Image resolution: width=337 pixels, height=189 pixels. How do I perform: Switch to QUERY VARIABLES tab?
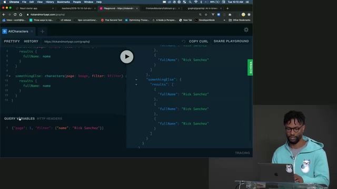click(x=19, y=119)
